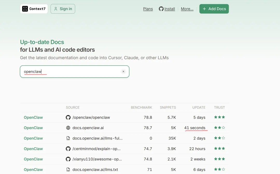Click the 78.7 benchmark value
The width and height of the screenshot is (280, 174).
[x=148, y=128]
